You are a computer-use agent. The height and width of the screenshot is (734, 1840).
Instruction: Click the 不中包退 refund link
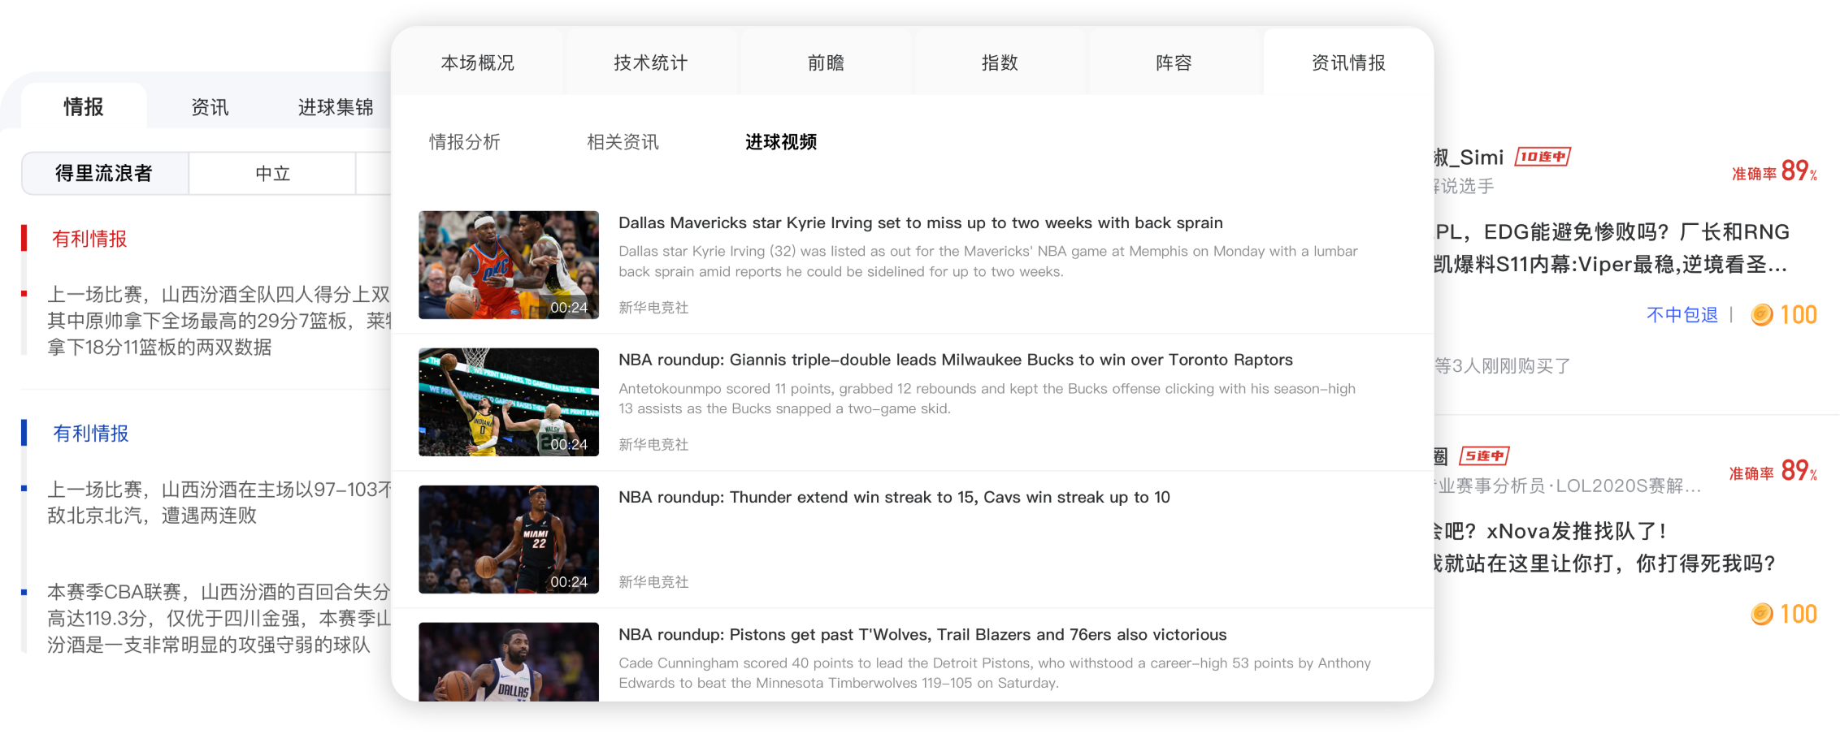click(1682, 315)
